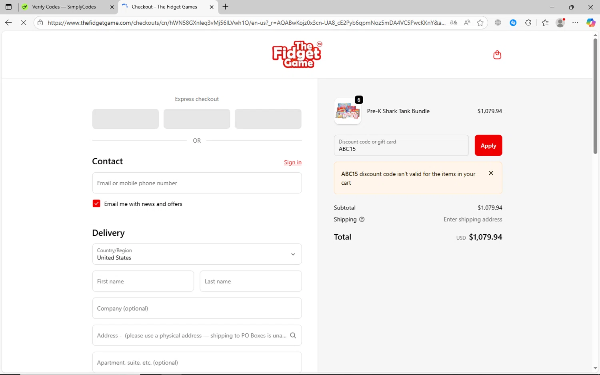Screen dimensions: 600x375
Task: Click the Contact section heading
Action: 107,161
